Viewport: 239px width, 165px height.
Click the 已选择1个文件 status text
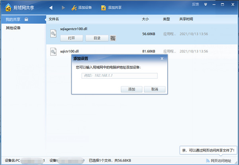[110, 161]
